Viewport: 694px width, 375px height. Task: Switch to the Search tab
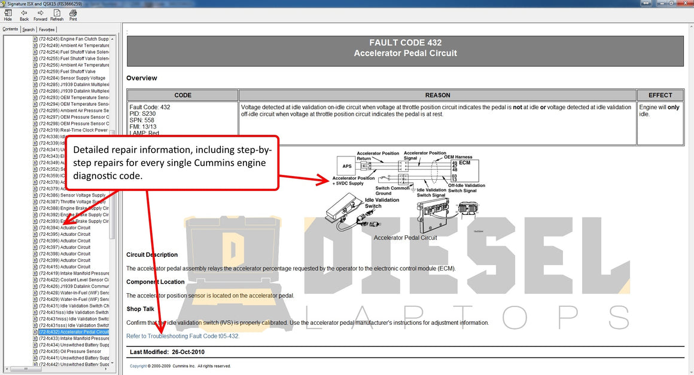pos(28,29)
